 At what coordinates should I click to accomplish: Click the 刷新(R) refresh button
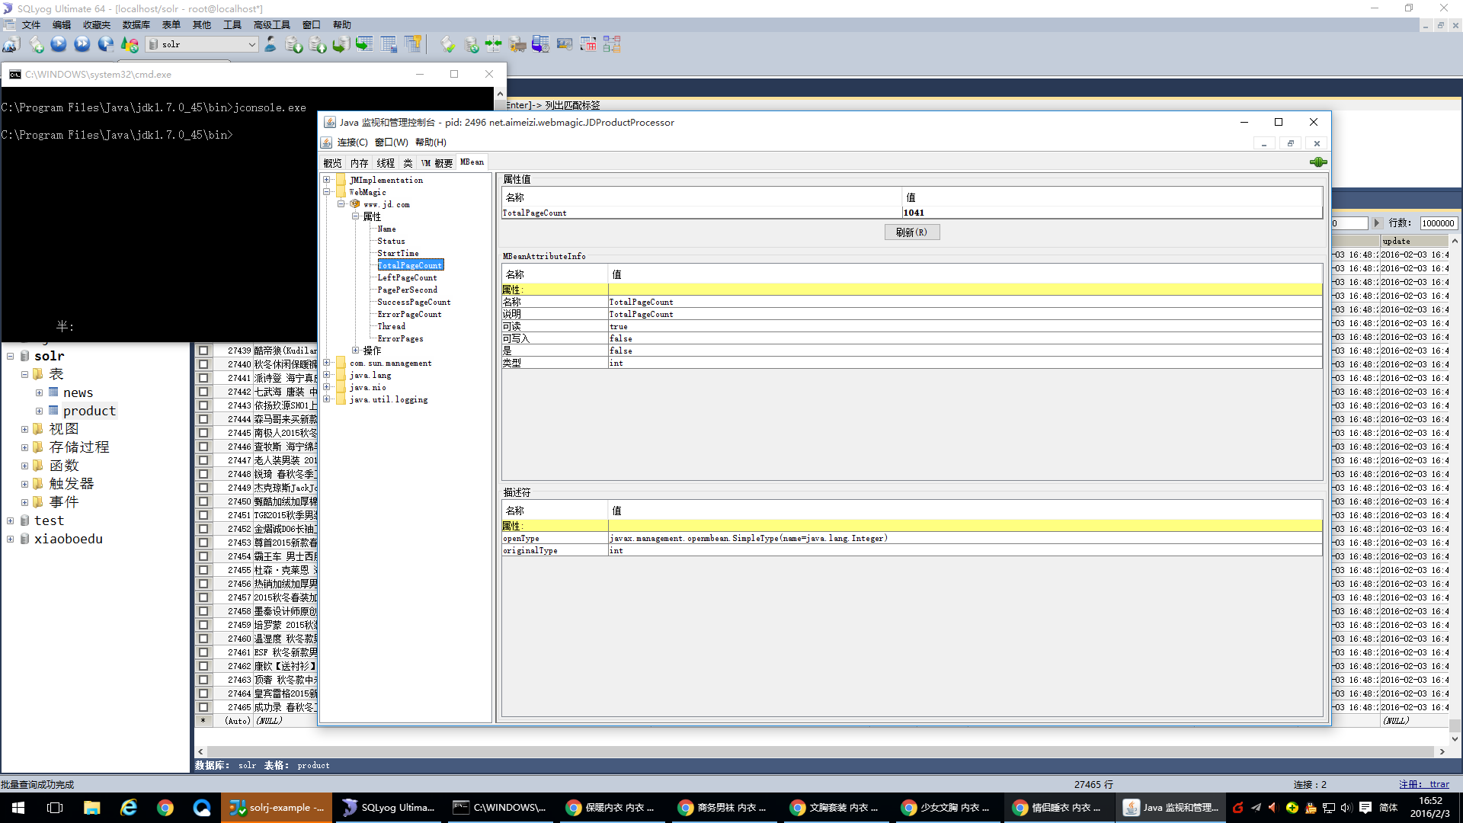tap(911, 232)
